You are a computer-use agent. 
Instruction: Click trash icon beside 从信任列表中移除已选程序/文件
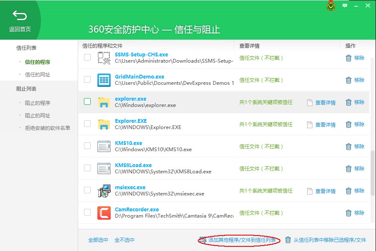[288, 240]
